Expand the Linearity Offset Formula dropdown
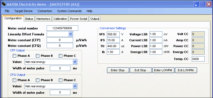Image resolution: width=213 pixels, height=98 pixels. 70,34
